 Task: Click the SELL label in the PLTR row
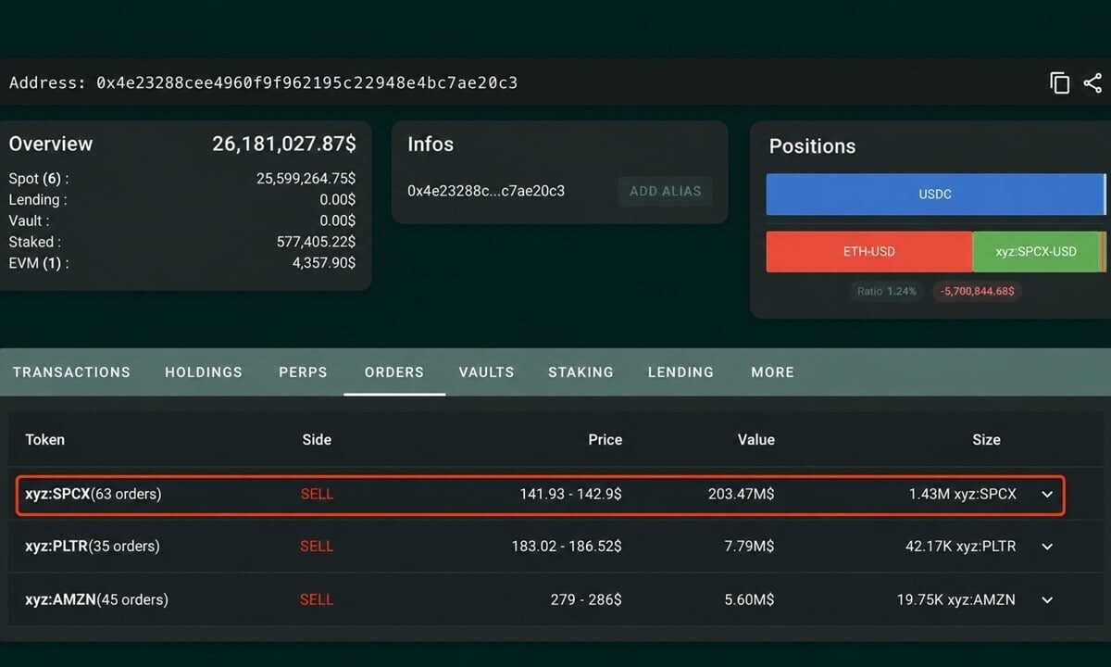coord(317,547)
